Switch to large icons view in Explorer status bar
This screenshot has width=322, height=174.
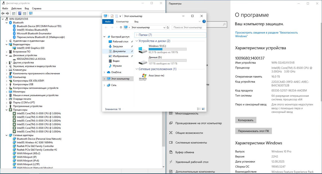click(x=203, y=109)
